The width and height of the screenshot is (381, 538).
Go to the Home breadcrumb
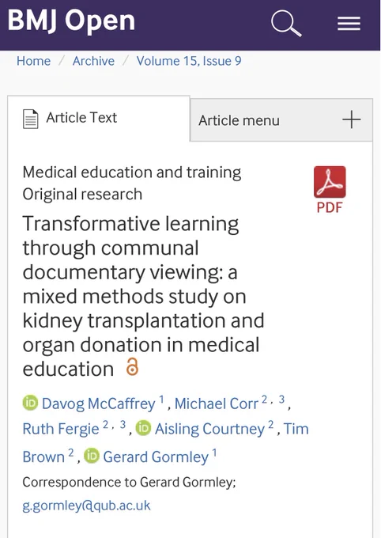[34, 61]
